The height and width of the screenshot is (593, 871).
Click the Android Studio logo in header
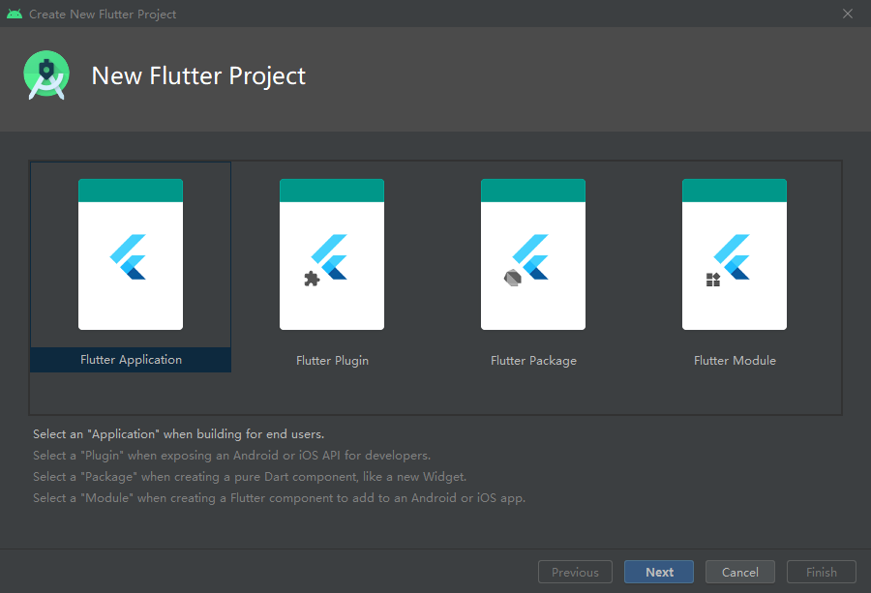[46, 75]
